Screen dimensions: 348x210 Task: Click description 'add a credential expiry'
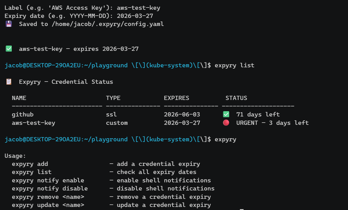point(158,164)
